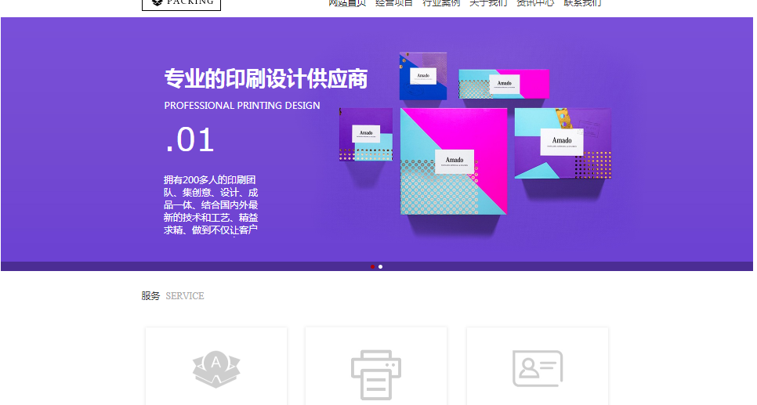Navigate to 行业案例 page

coord(441,3)
